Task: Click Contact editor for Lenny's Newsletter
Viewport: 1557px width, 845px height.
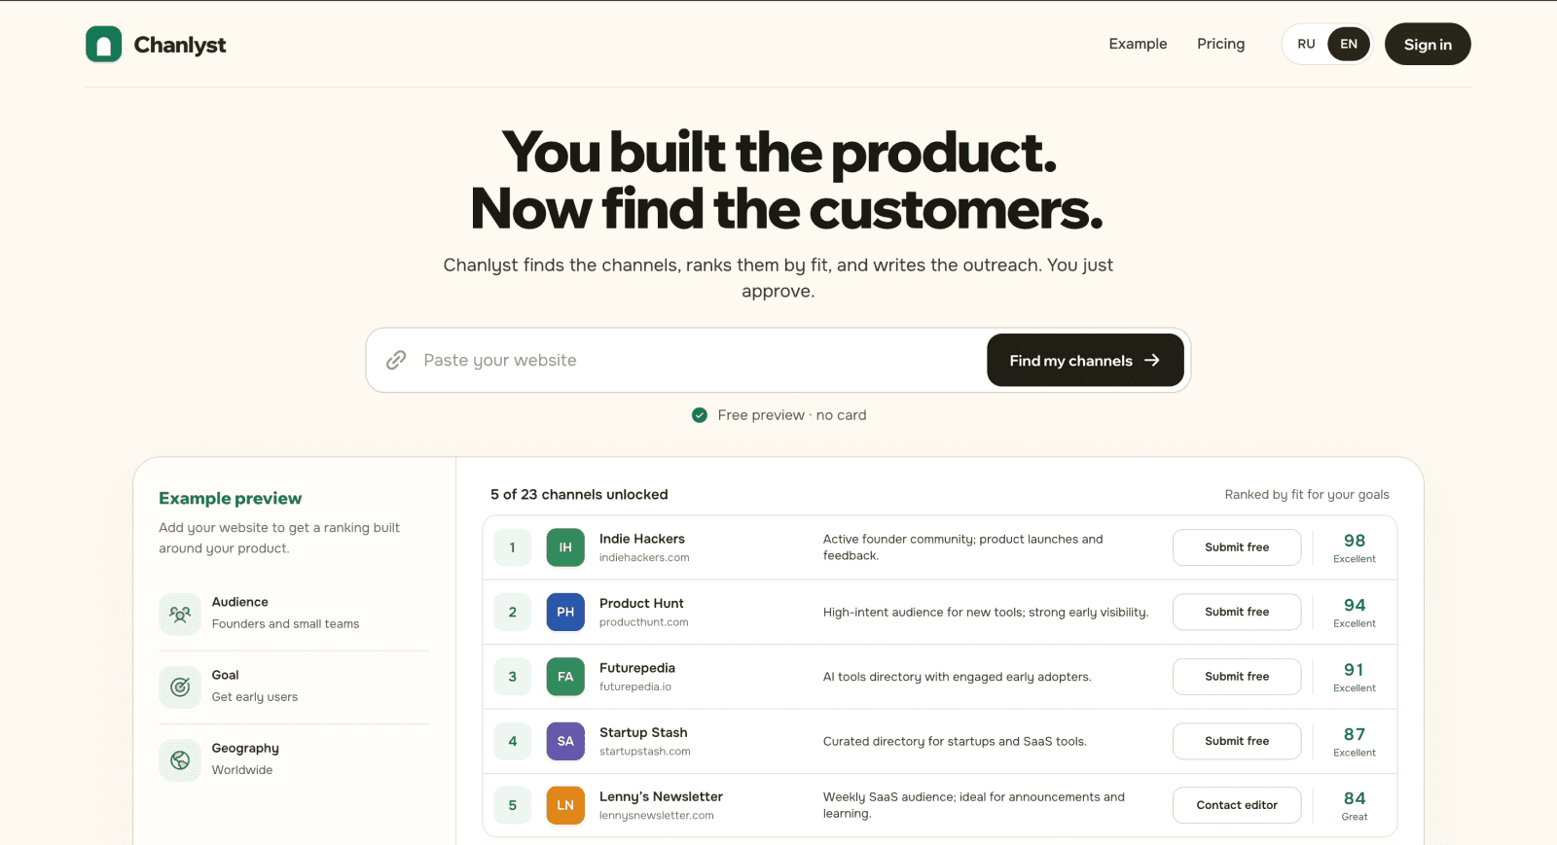Action: click(x=1237, y=805)
